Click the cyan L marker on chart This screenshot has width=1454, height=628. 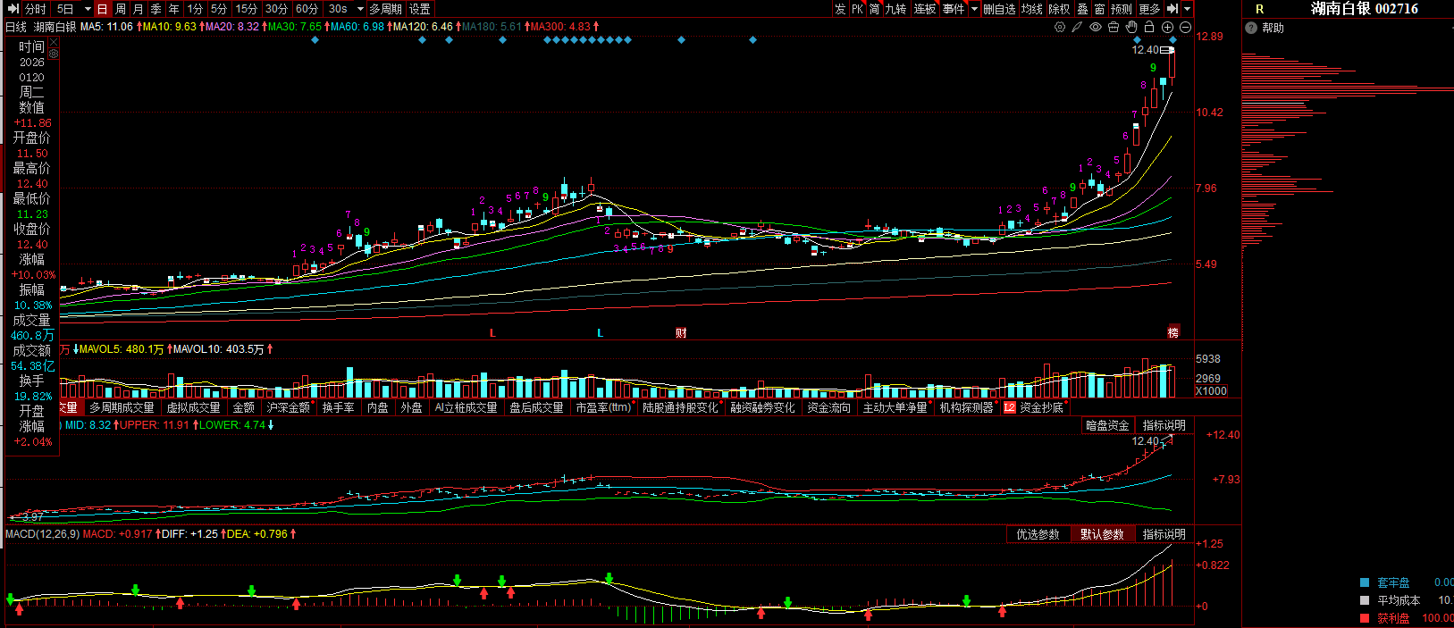pos(601,332)
